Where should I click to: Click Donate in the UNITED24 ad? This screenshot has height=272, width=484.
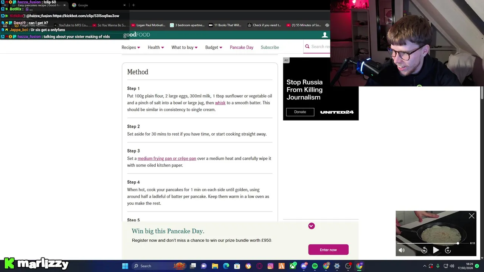pos(300,112)
